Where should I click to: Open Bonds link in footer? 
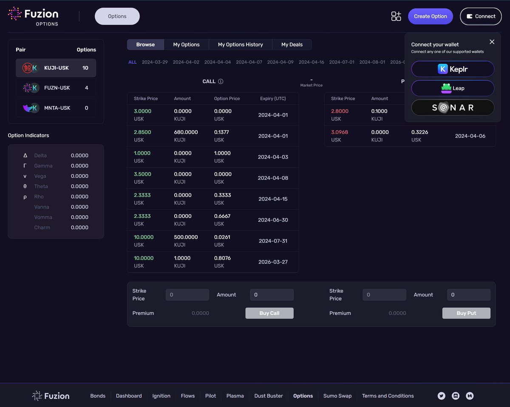[x=98, y=396]
